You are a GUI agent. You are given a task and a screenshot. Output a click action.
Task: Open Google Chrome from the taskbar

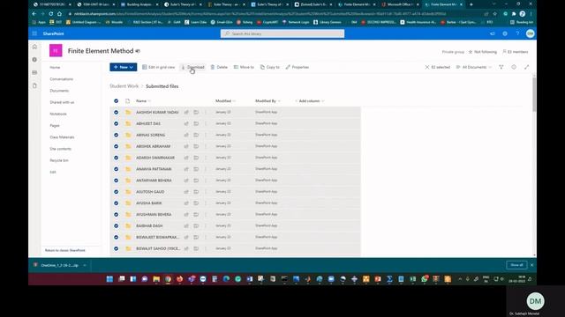pos(168,279)
